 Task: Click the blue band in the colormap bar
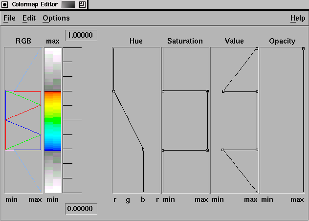pyautogui.click(x=53, y=147)
